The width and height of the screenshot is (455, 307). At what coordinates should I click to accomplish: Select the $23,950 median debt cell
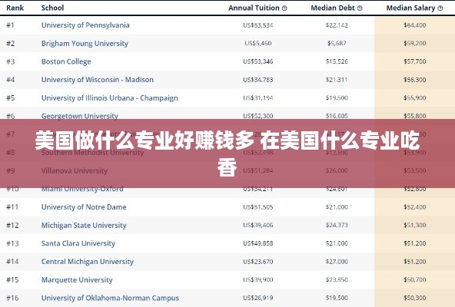click(337, 279)
